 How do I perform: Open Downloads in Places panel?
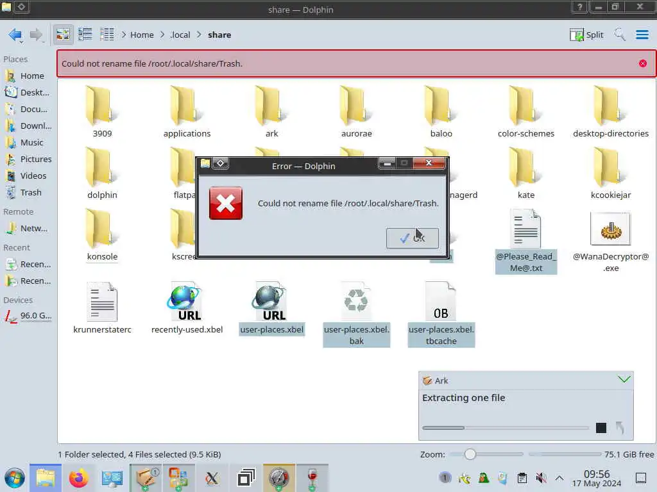(x=28, y=126)
